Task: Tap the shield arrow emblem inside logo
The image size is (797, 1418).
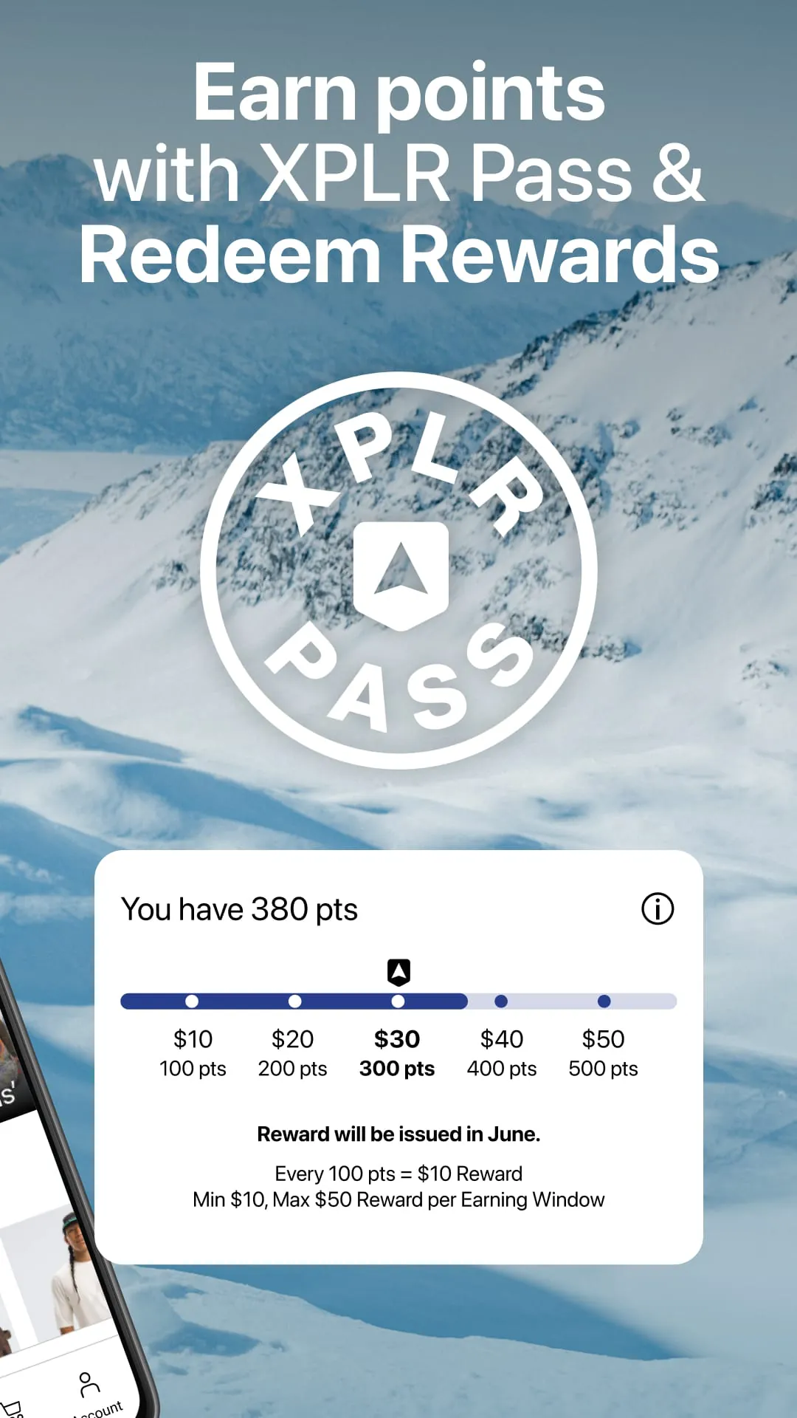Action: click(x=401, y=576)
